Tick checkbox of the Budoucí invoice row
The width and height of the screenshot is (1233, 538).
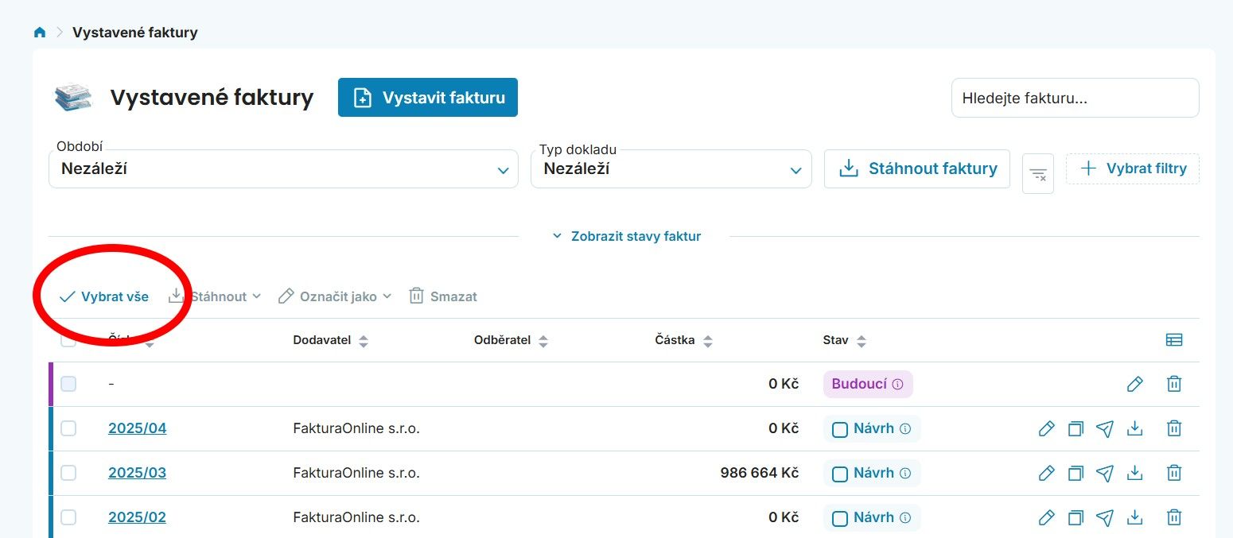pos(68,384)
